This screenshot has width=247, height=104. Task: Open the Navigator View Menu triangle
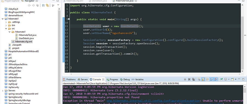pos(58,5)
